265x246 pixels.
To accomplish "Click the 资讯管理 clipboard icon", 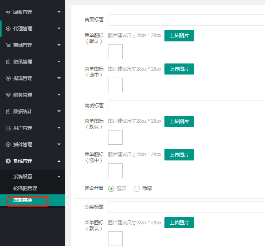I will pos(8,61).
